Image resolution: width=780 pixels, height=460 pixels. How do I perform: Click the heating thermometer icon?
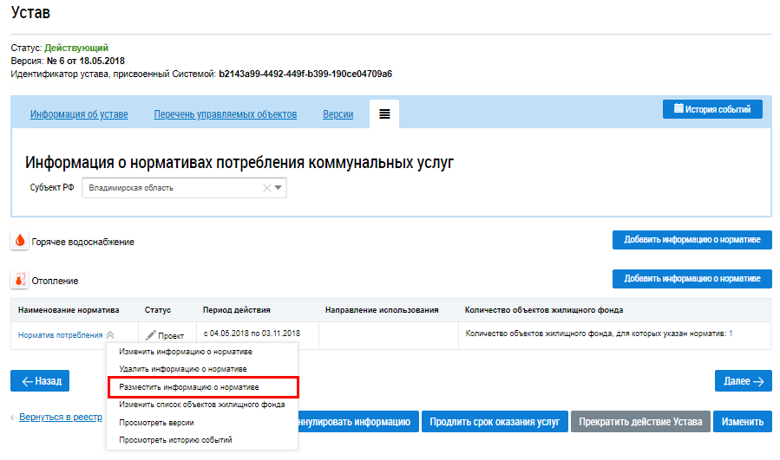tap(19, 280)
